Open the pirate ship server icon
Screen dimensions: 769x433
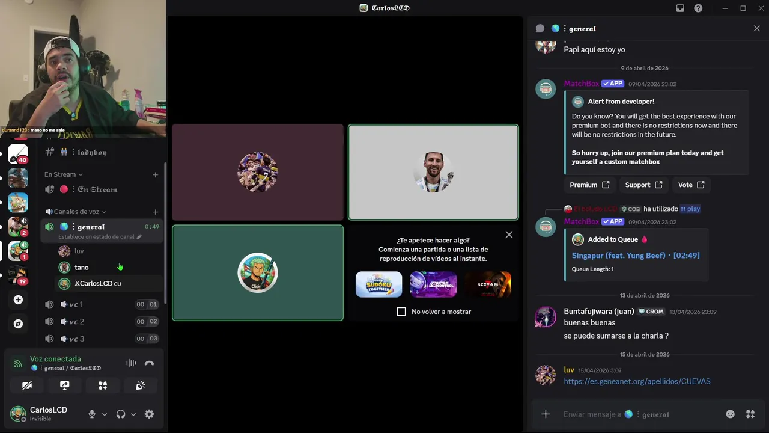[18, 203]
